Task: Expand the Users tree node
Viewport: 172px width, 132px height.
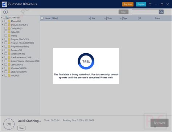Action: coord(3,65)
